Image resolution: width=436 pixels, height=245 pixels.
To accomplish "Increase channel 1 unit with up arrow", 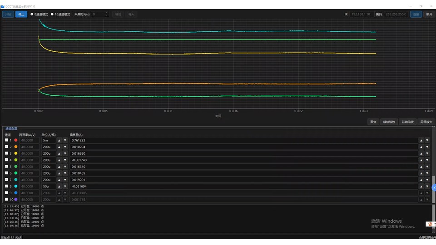I will click(x=59, y=140).
